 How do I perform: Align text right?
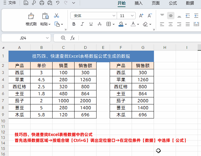(179, 24)
